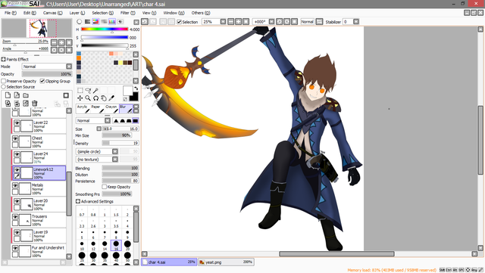This screenshot has height=273, width=485.
Task: Collapse the Advanced Settings section
Action: coord(78,201)
